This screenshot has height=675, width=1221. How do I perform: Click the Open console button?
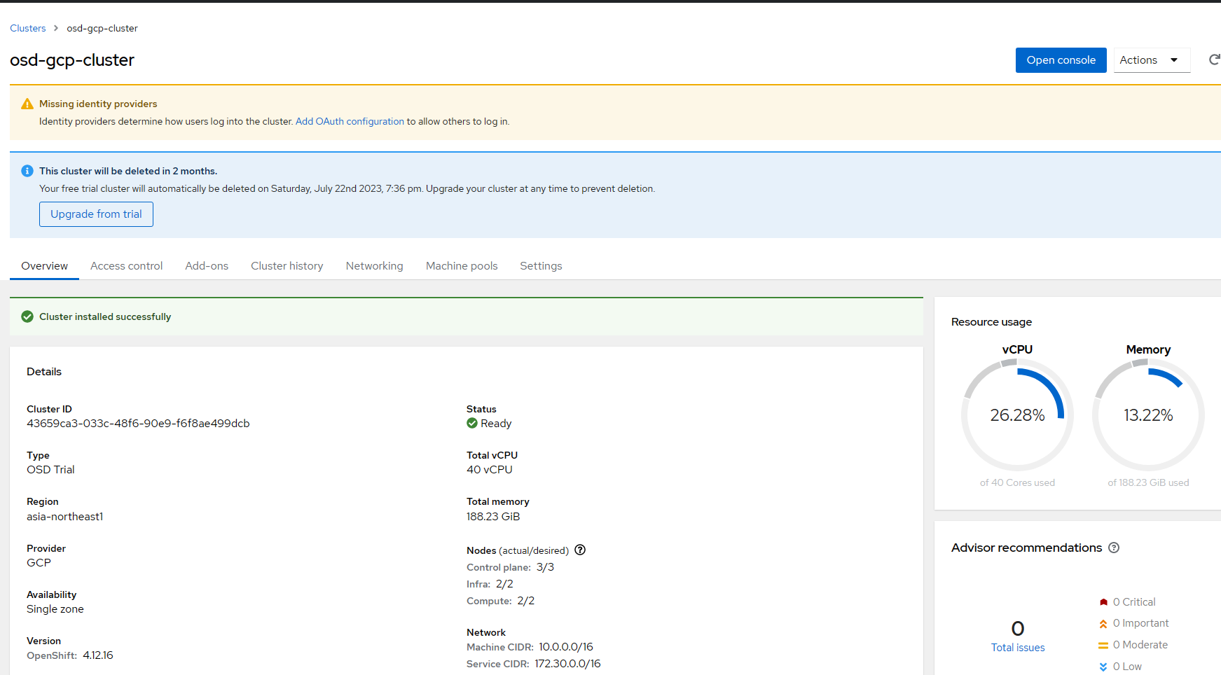coord(1061,60)
